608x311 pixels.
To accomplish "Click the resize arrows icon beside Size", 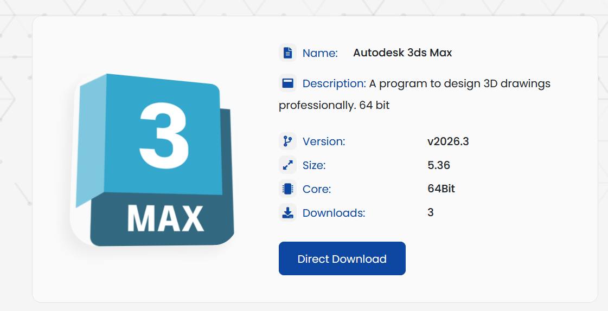I will tap(287, 165).
